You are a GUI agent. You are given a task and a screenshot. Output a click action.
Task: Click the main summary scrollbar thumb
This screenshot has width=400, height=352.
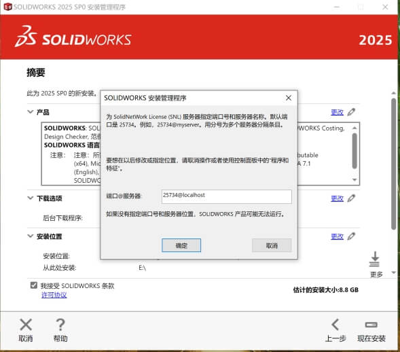(x=394, y=164)
